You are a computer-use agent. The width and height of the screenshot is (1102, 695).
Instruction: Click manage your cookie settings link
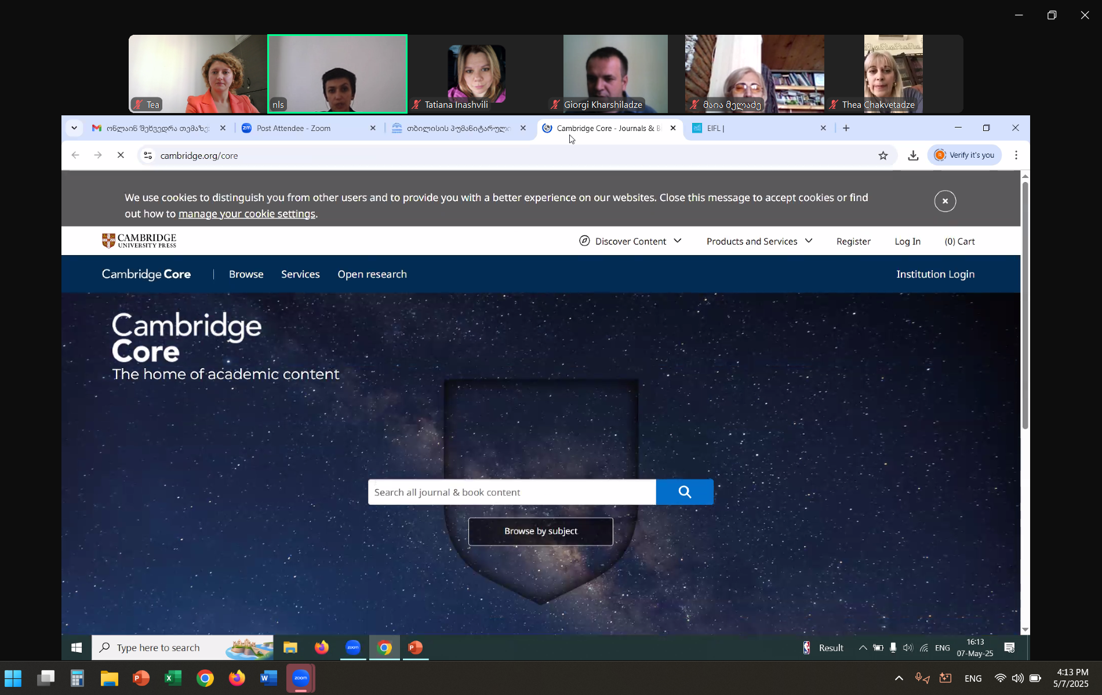coord(247,214)
